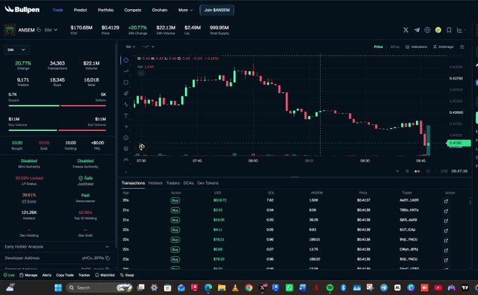The image size is (478, 295).
Task: Open Alerts in the bottom bar
Action: pos(46,275)
